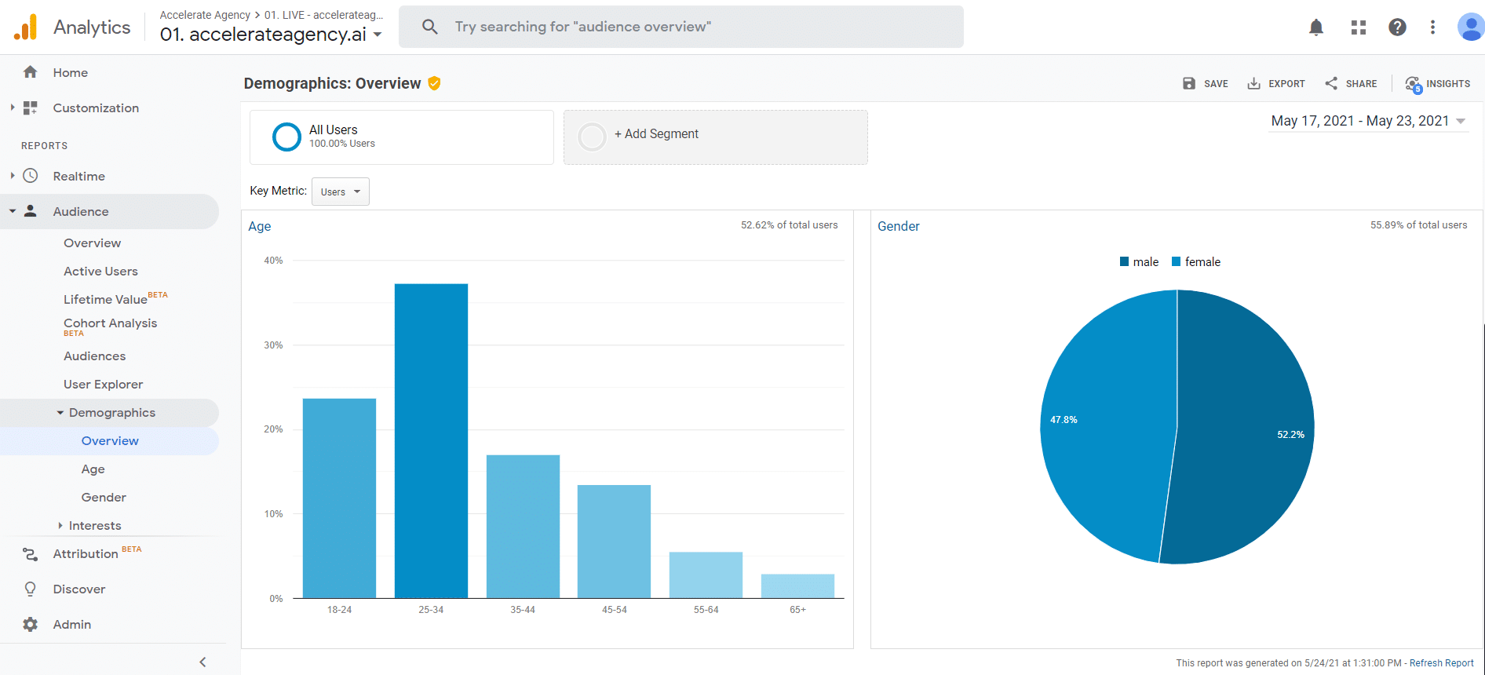
Task: Open the date range picker dropdown
Action: (1368, 121)
